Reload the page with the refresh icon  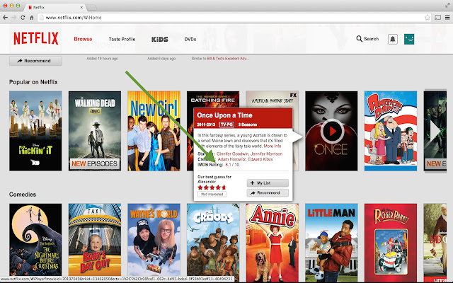[x=23, y=17]
